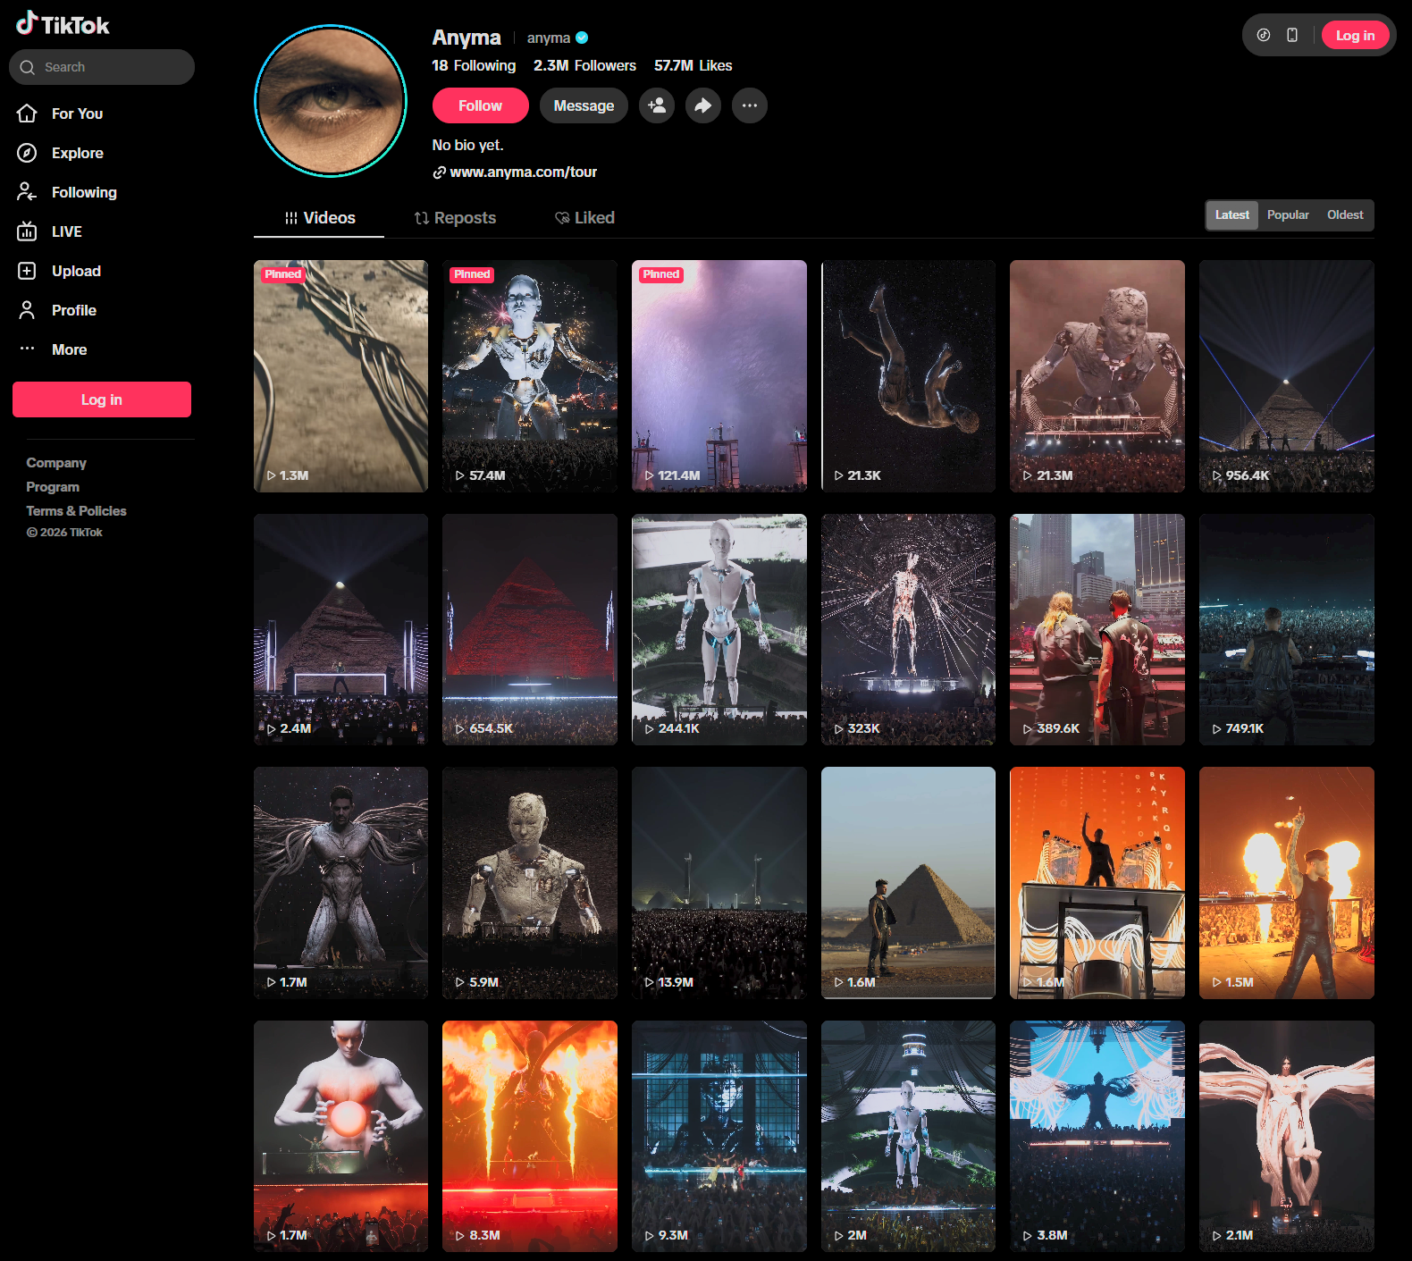Sort videos by Latest
Screen dimensions: 1412x1261
1231,215
